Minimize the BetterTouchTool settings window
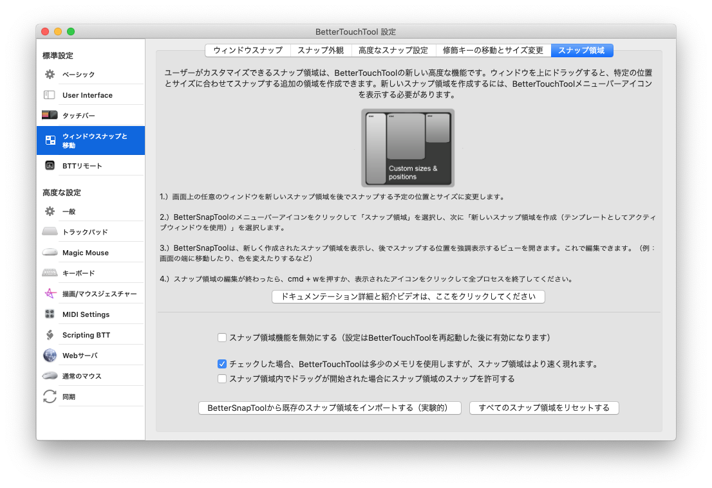This screenshot has width=712, height=488. (x=58, y=32)
